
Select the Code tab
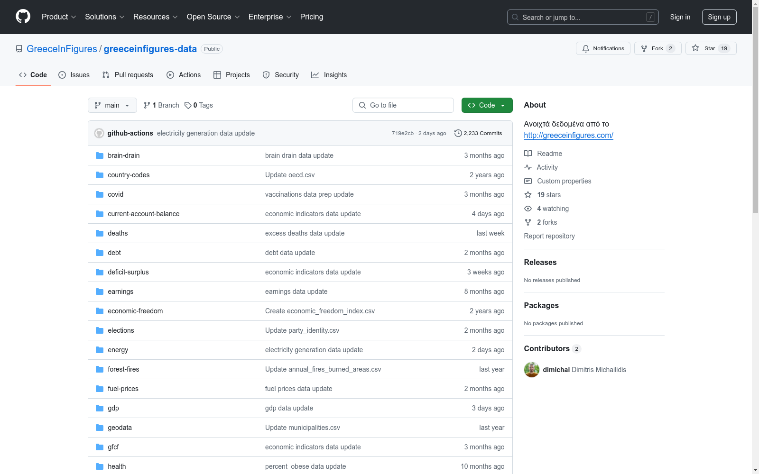tap(33, 75)
